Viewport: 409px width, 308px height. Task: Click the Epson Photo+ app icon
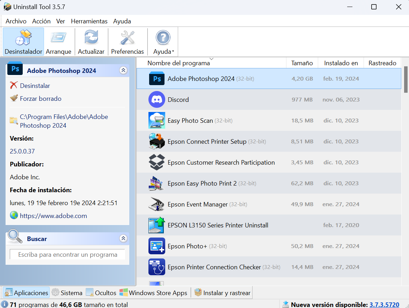click(156, 246)
